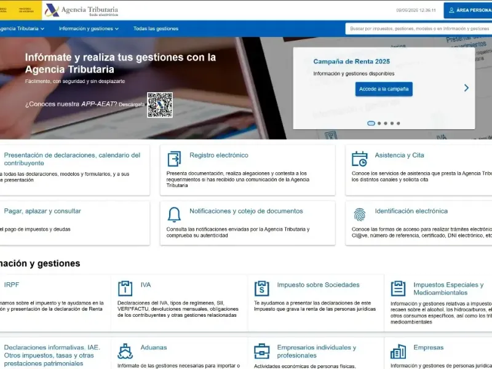Select the second carousel dot
492x369 pixels.
pos(379,124)
